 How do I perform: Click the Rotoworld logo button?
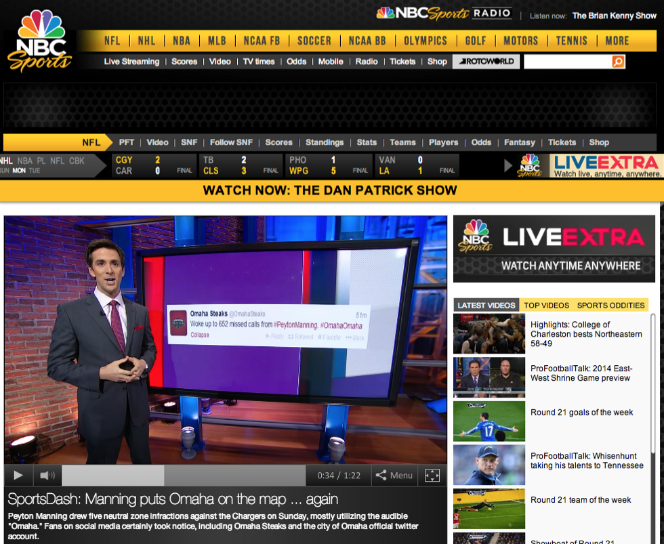486,62
